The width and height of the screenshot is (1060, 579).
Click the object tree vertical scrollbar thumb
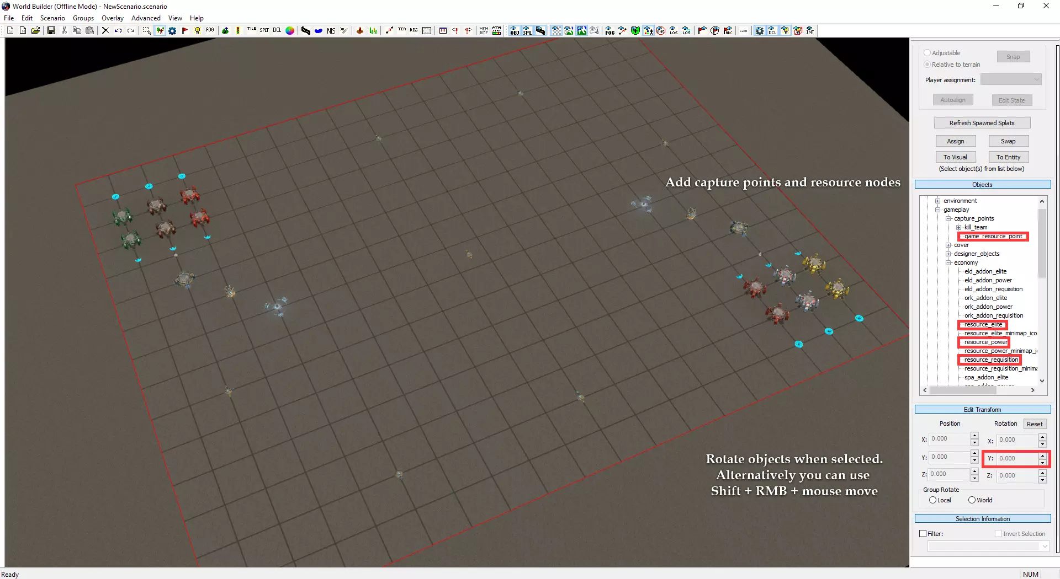pos(1042,243)
